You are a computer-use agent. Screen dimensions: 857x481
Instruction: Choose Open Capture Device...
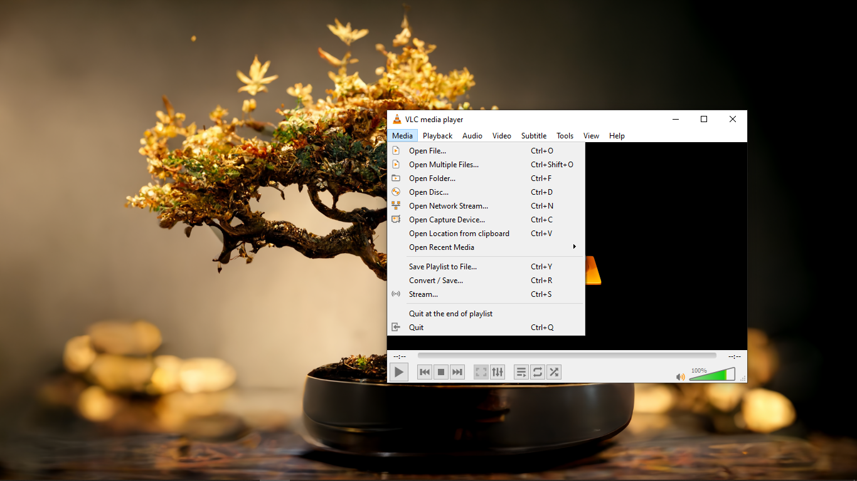pos(486,219)
